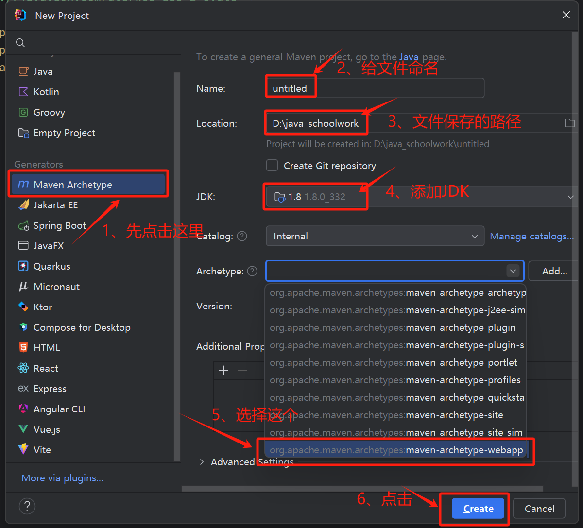Screen dimensions: 583x528
Task: Click the Add... archetype button
Action: [554, 271]
